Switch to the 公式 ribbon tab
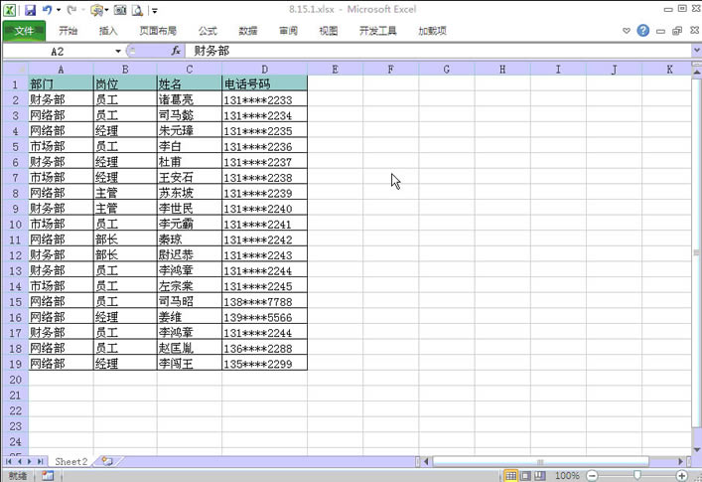 (x=208, y=31)
